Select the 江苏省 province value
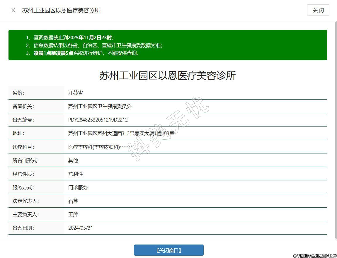 pyautogui.click(x=75, y=93)
